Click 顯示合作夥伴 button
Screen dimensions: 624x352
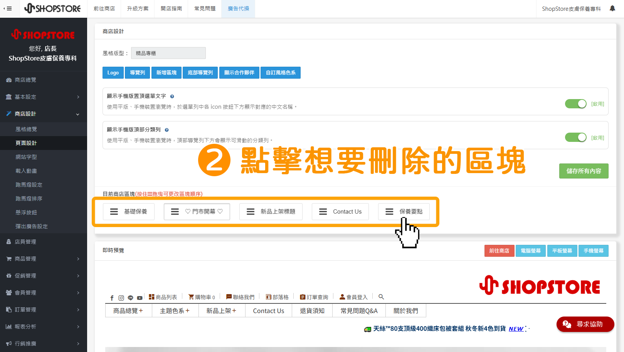(239, 72)
